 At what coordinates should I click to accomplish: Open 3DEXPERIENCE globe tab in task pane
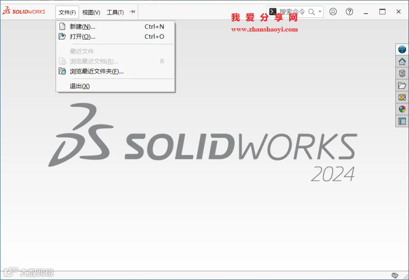tap(402, 49)
